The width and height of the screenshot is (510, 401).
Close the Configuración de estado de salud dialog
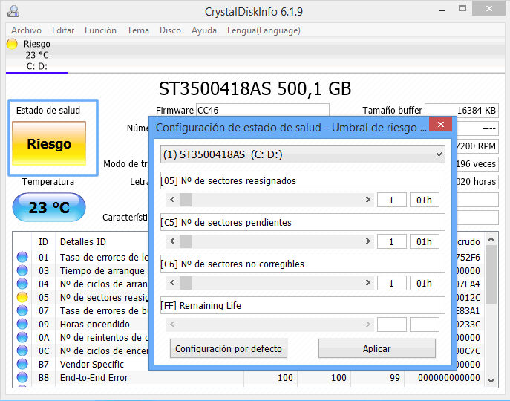pos(440,125)
